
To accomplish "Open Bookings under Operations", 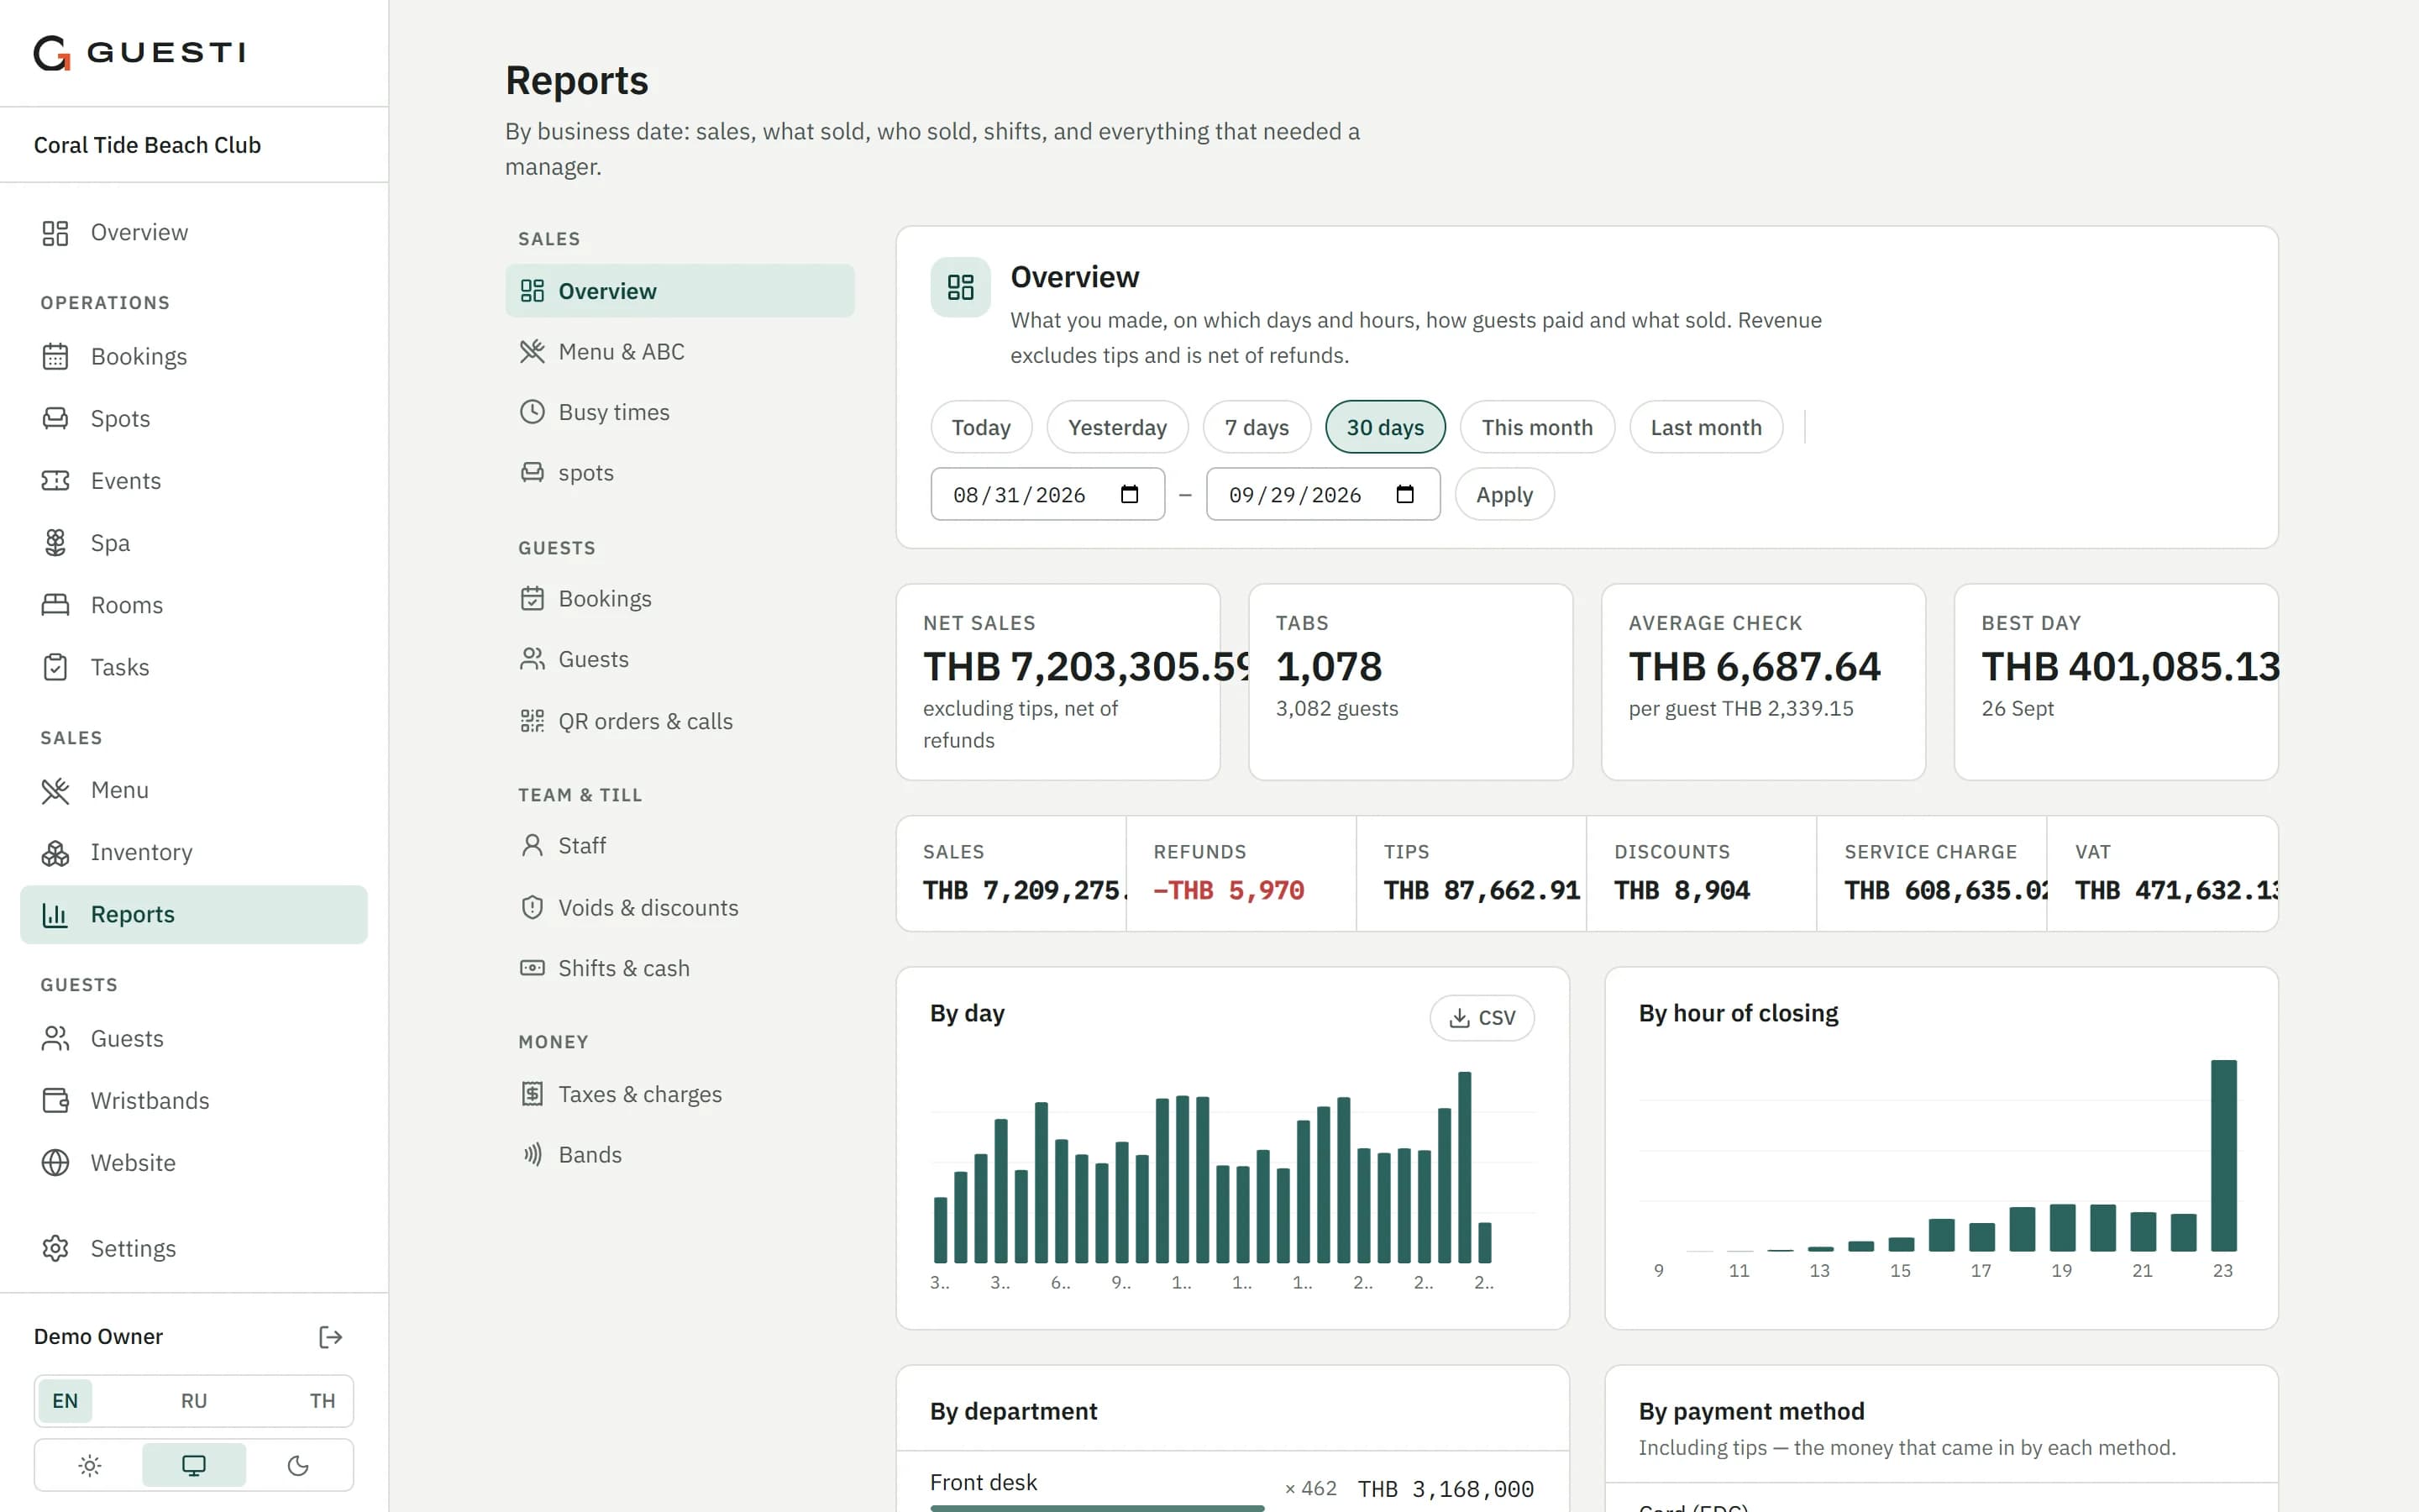I will (x=193, y=356).
